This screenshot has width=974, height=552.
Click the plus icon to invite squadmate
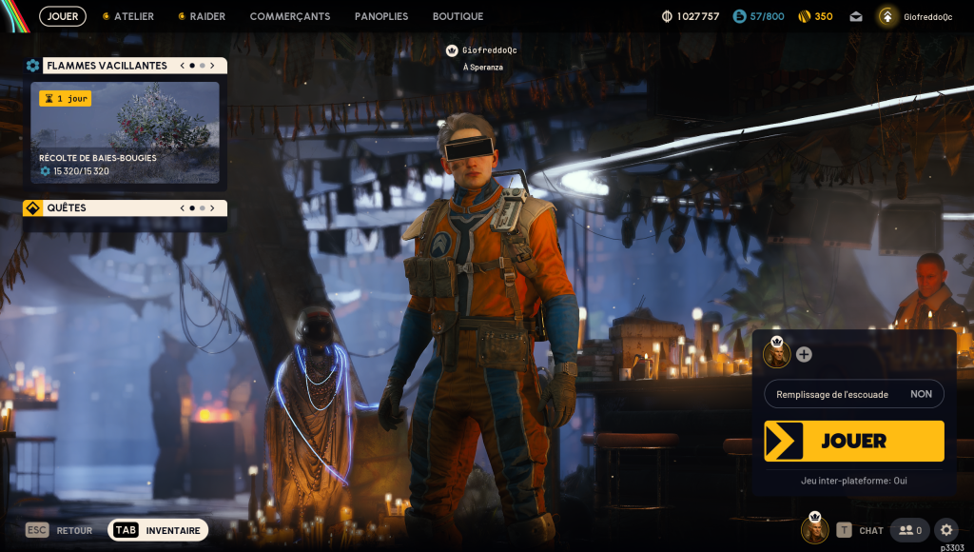(x=804, y=354)
